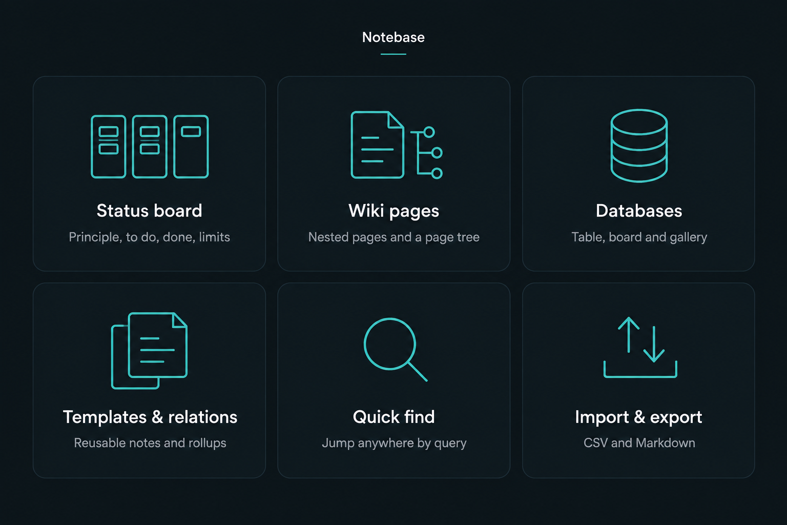The height and width of the screenshot is (525, 787).
Task: Click the text 'Table, board and gallery'
Action: 639,237
